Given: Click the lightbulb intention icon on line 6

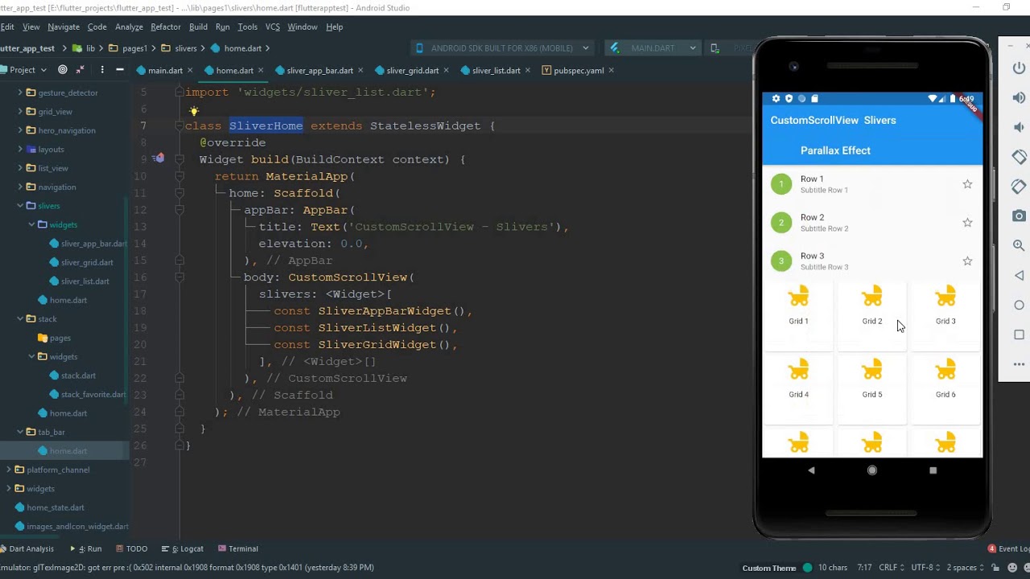Looking at the screenshot, I should 193,111.
